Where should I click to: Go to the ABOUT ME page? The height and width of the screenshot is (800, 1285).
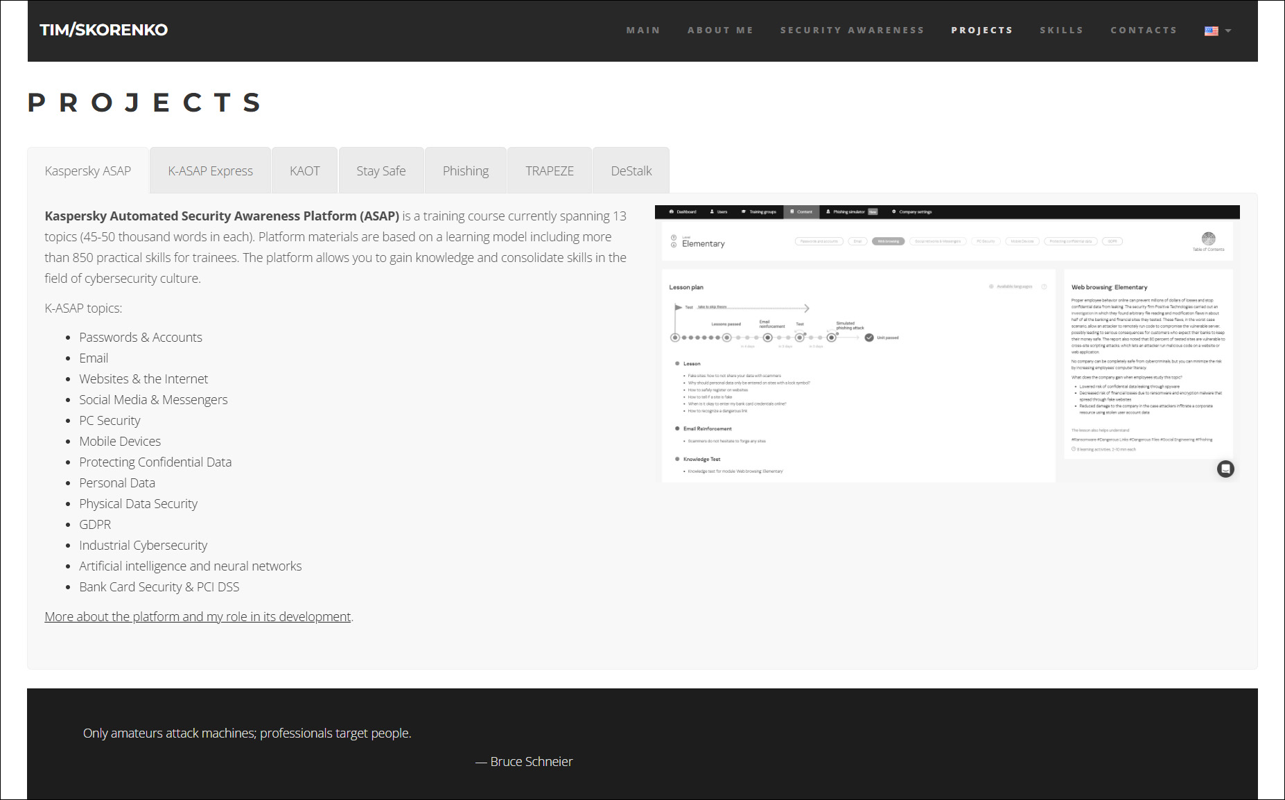(720, 31)
